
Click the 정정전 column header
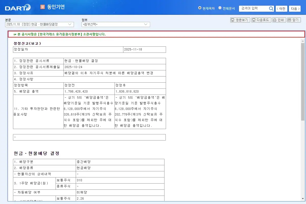point(89,85)
